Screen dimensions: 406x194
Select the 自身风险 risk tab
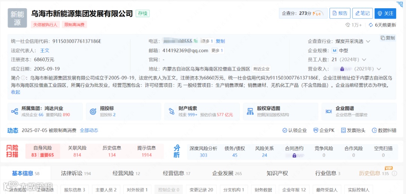43,151
